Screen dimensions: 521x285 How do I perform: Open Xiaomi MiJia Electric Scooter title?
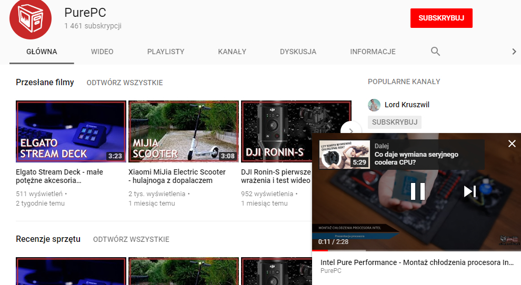(x=177, y=176)
